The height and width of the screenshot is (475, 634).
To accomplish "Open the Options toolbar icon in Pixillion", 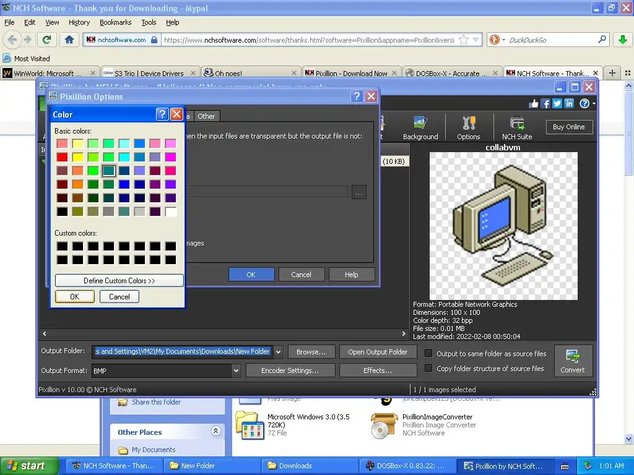I will [x=468, y=127].
